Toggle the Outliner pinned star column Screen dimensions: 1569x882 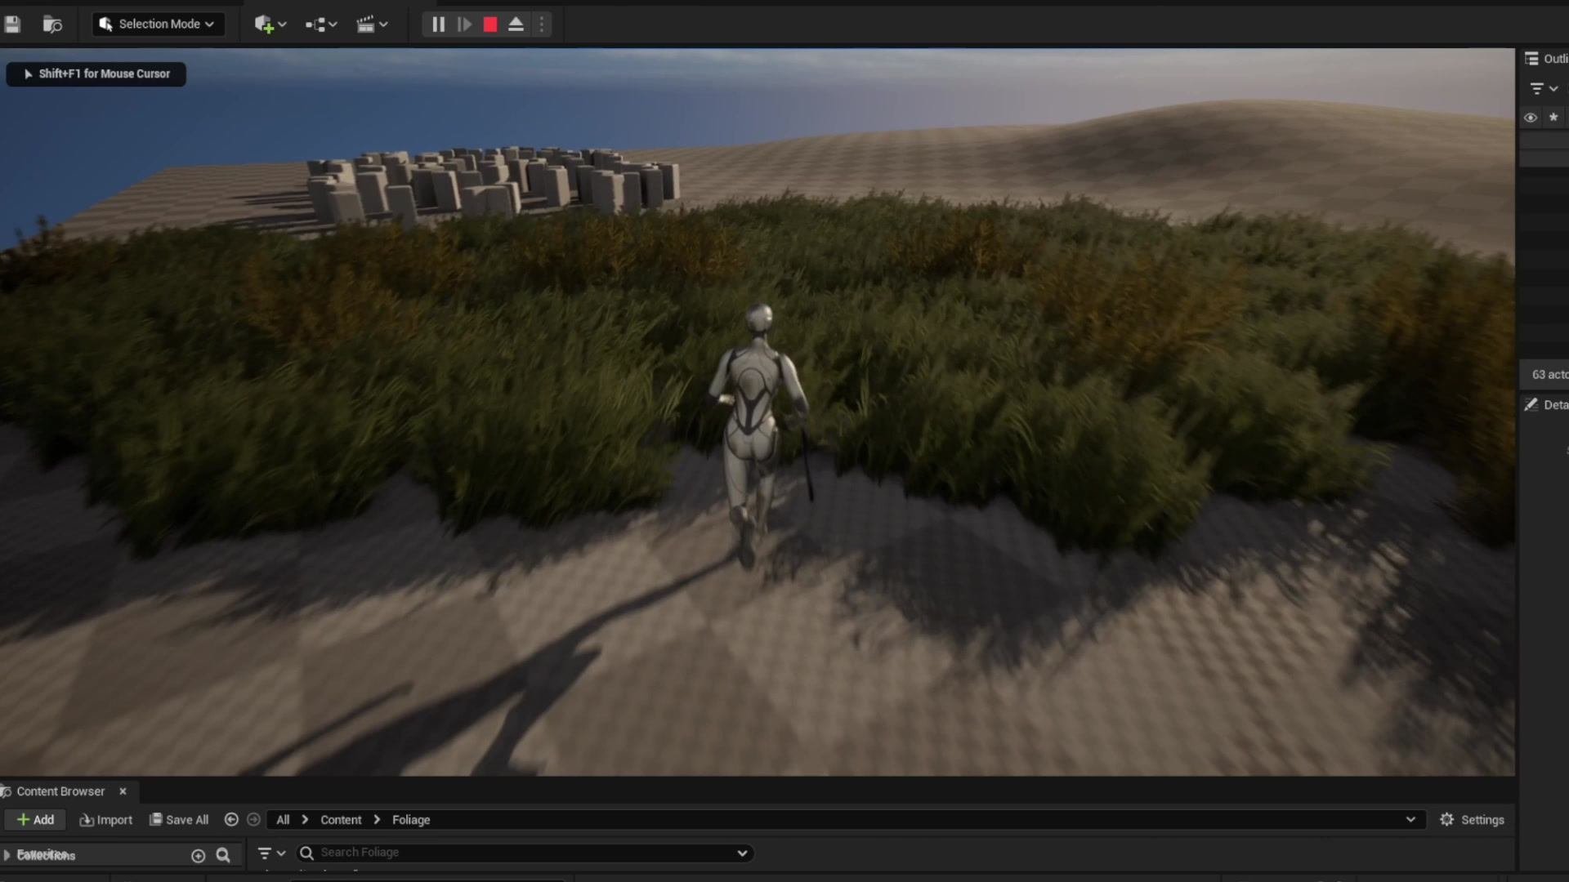(x=1553, y=118)
